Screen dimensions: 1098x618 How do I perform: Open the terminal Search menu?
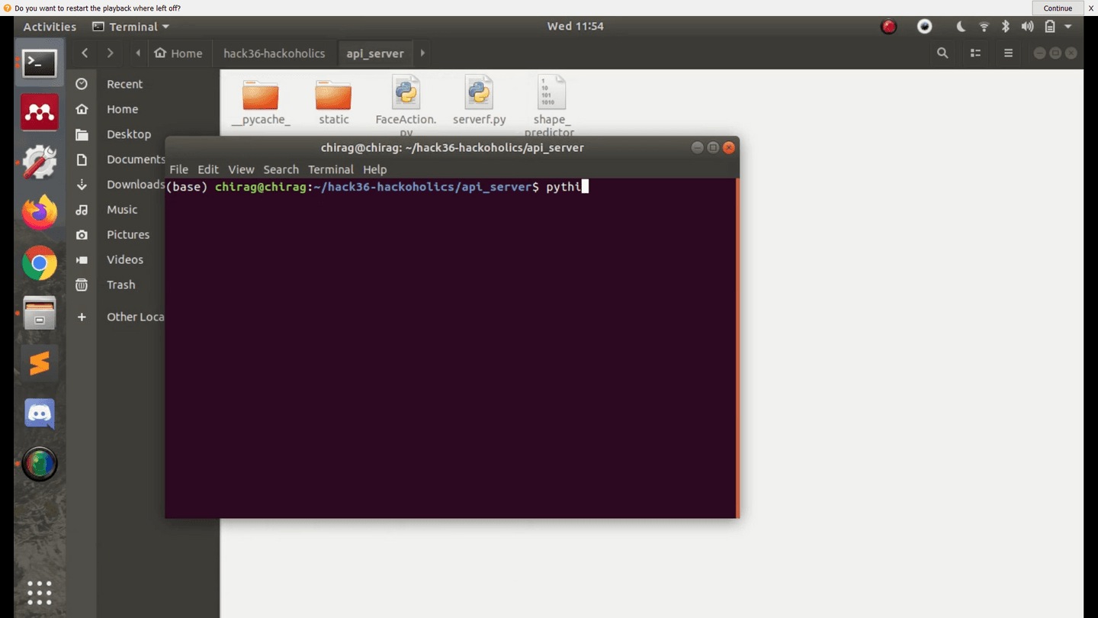[x=281, y=169]
